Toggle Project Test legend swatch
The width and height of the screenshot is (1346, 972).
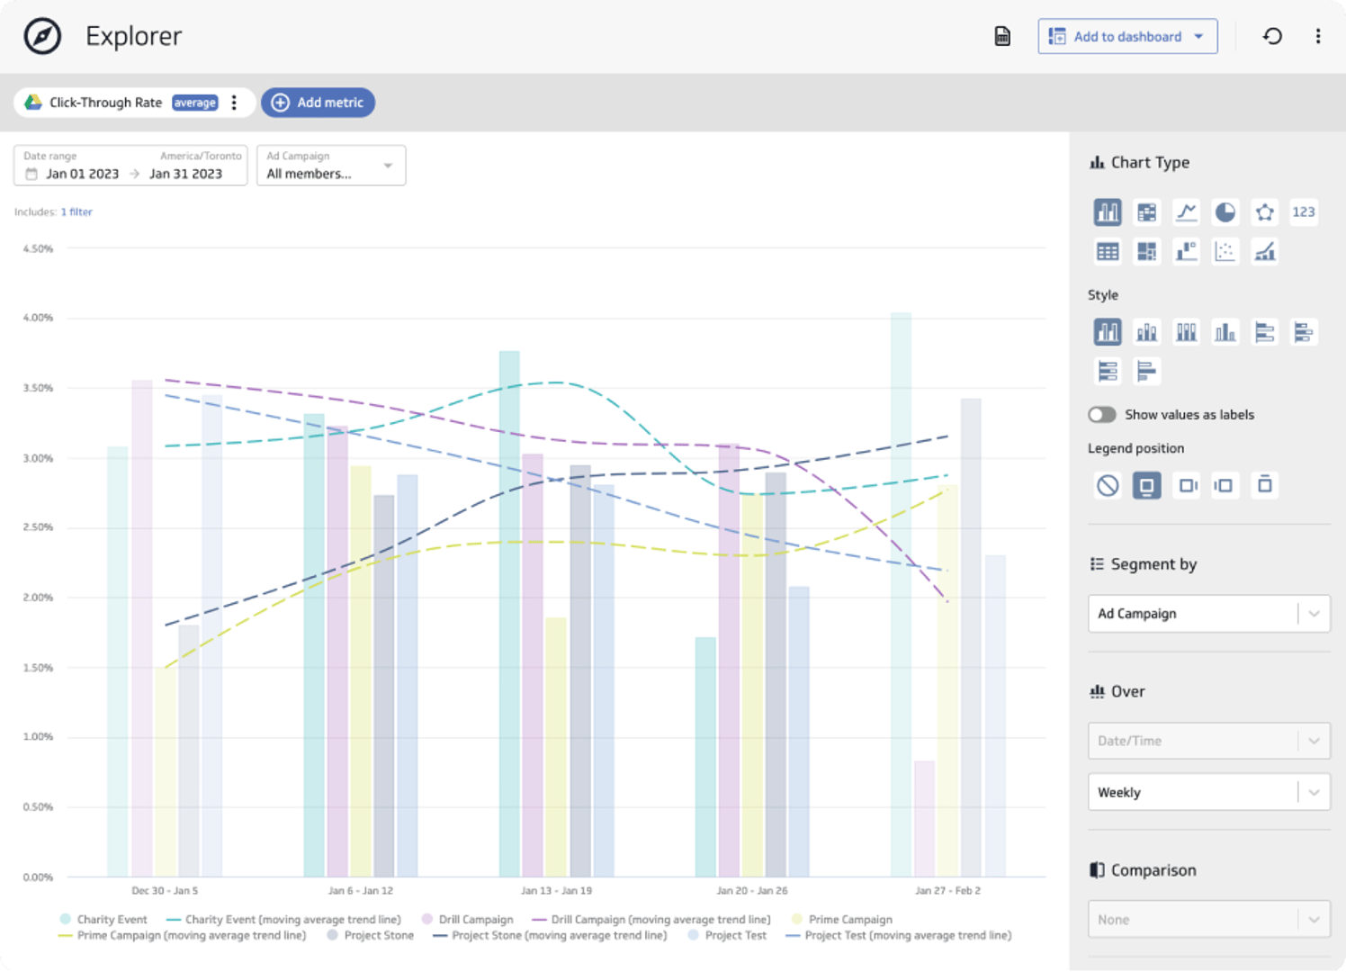coord(694,936)
